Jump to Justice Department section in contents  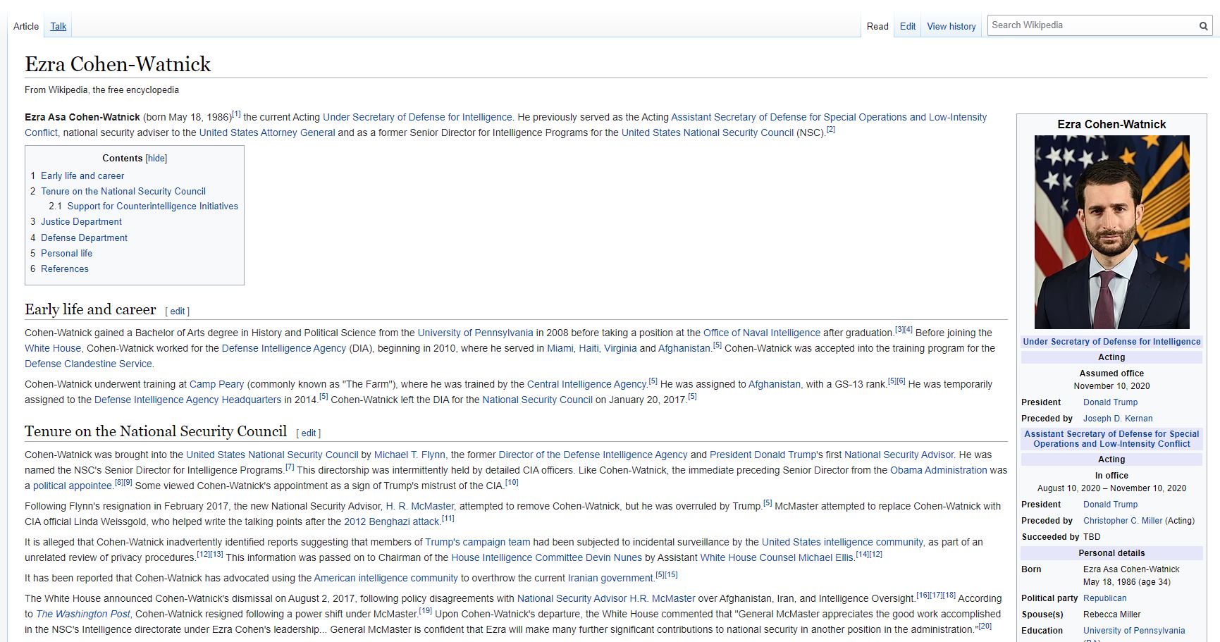click(81, 222)
